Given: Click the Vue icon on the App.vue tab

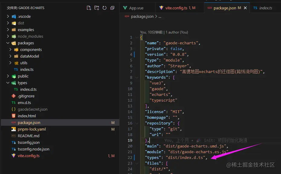Looking at the screenshot, I should [x=125, y=8].
